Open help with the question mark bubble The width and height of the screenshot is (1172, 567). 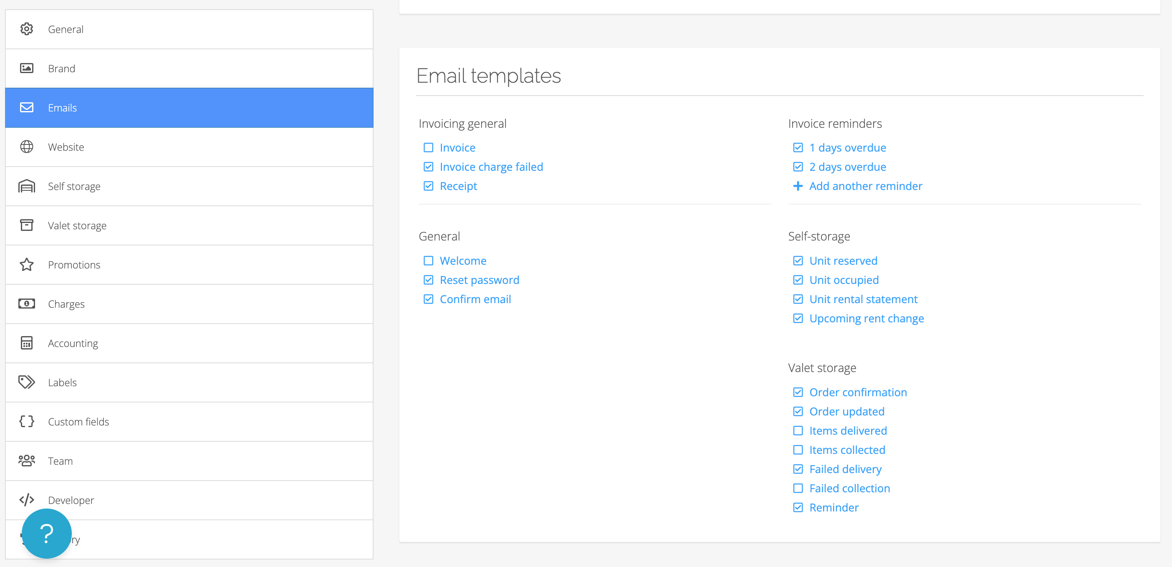point(46,533)
